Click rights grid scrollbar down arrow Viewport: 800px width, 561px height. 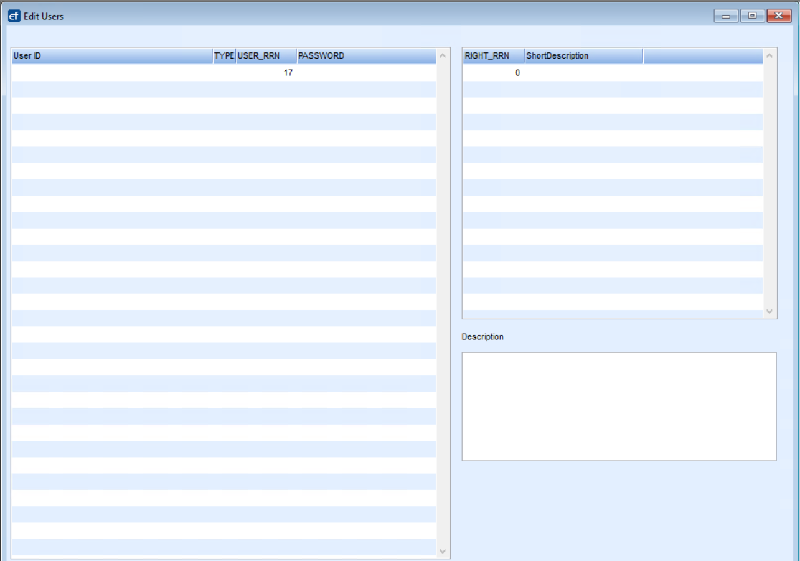769,311
